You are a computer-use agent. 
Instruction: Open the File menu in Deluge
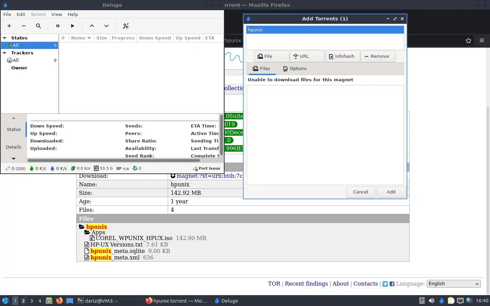pos(7,14)
